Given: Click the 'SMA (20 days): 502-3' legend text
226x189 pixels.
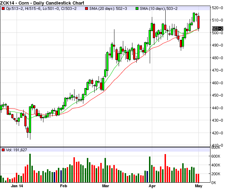Looking at the screenshot, I should tap(108, 8).
